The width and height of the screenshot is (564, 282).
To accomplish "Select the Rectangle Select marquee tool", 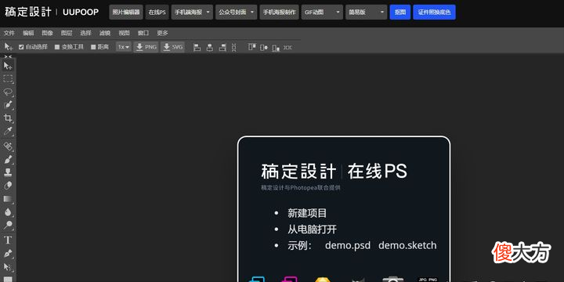I will click(x=8, y=79).
